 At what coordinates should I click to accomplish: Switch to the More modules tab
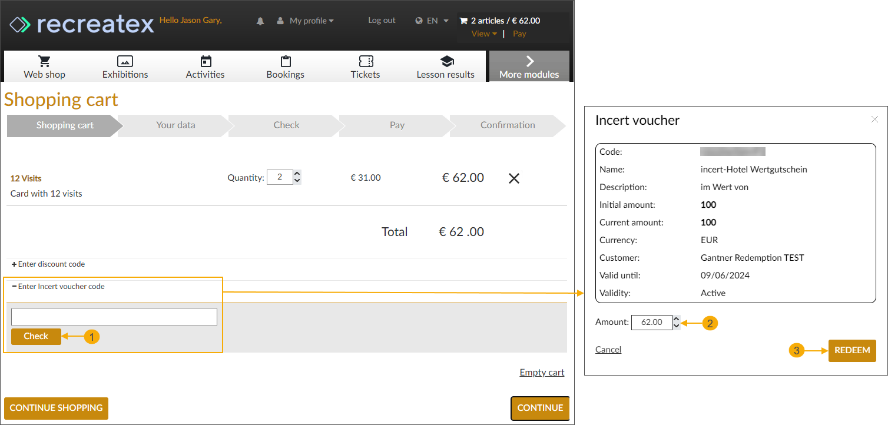coord(529,66)
